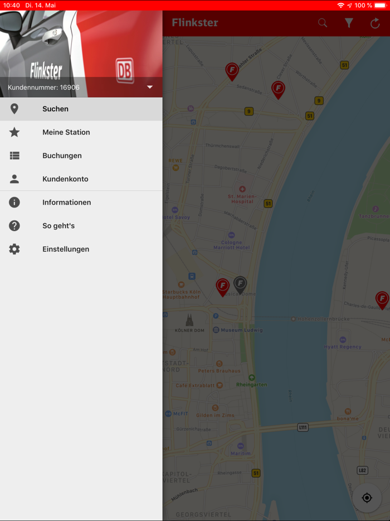Tap the Wi-Fi icon in the status bar

click(340, 6)
